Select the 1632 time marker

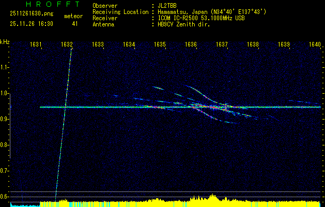[x=66, y=45]
